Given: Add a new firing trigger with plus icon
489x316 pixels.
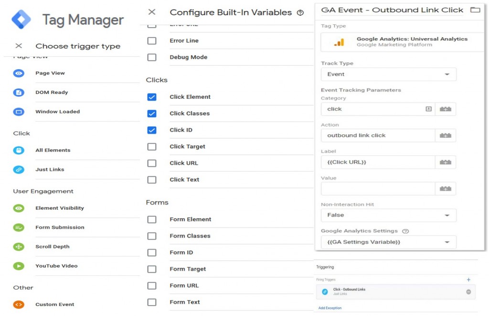Looking at the screenshot, I should pos(468,280).
